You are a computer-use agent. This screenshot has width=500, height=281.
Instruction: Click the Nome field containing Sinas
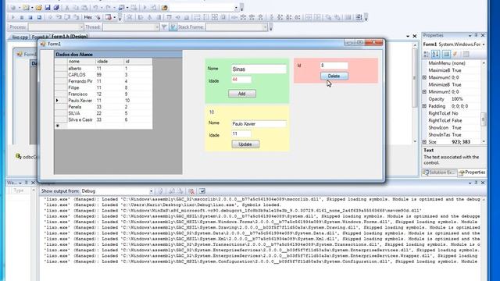tap(259, 69)
